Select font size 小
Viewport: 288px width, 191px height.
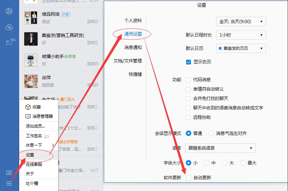[x=189, y=163]
